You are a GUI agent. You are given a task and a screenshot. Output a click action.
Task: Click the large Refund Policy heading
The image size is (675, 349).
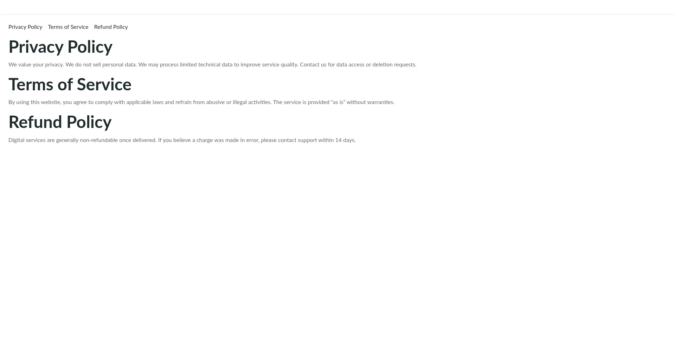tap(60, 122)
